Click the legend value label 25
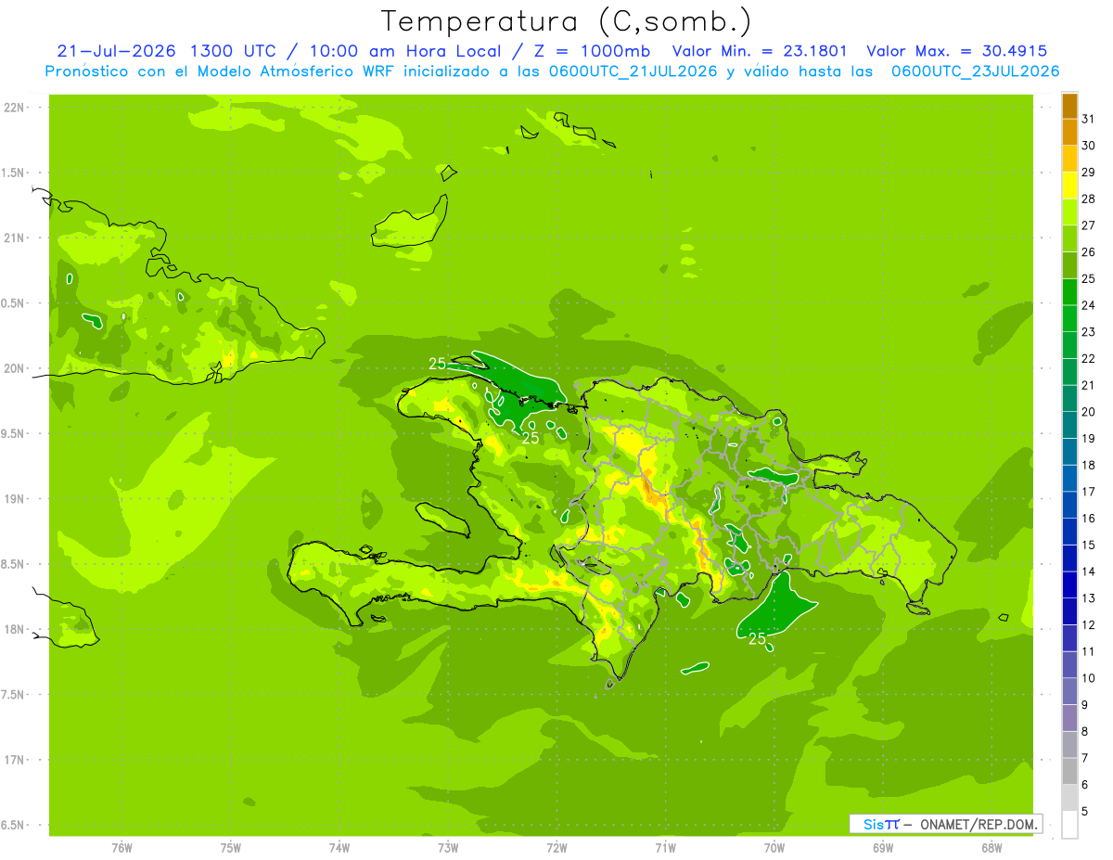Screen dimensions: 1113x860 click(1088, 278)
